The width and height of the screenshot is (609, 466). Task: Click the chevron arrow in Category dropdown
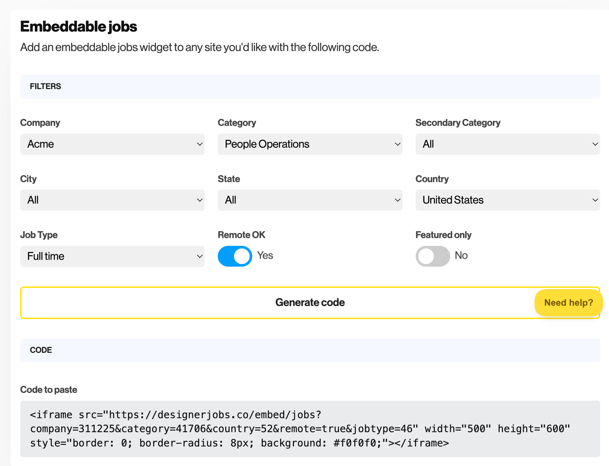pos(397,144)
